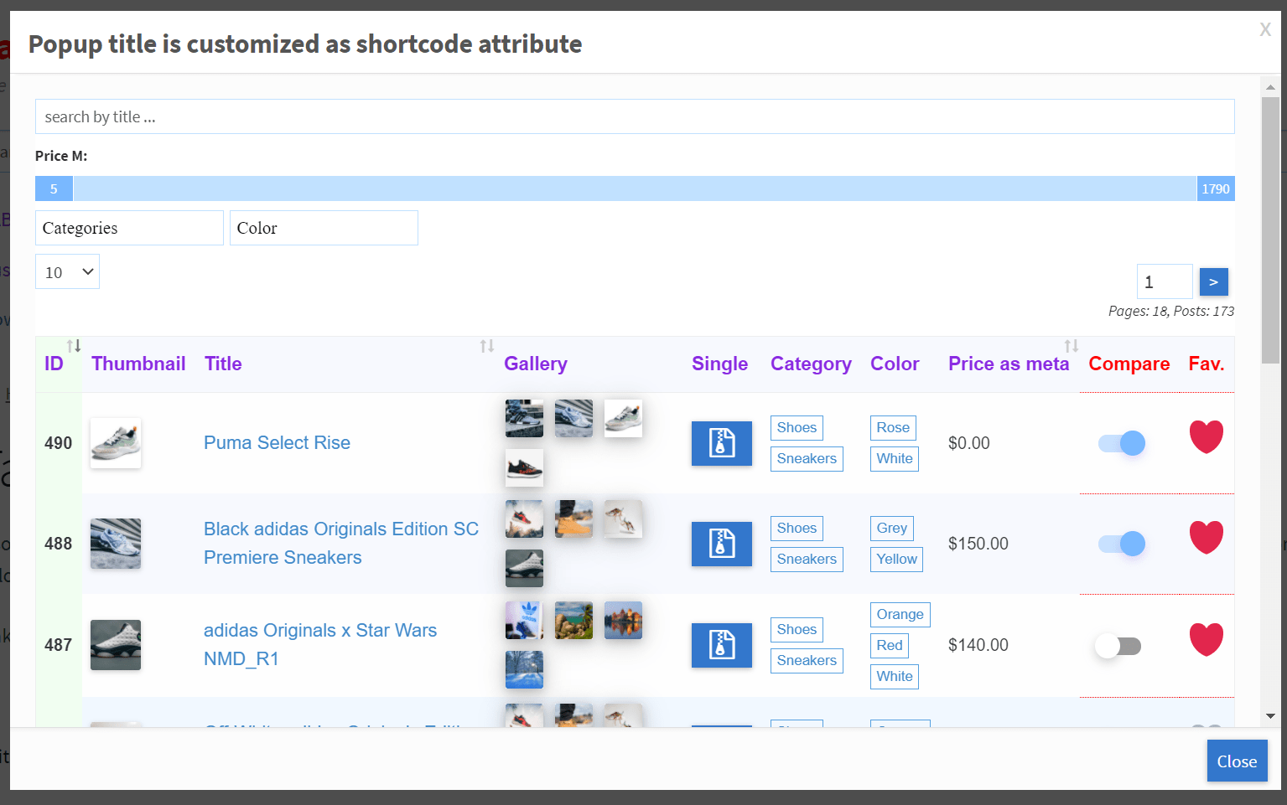1287x805 pixels.
Task: Open single view icon for row 487
Action: pyautogui.click(x=722, y=645)
